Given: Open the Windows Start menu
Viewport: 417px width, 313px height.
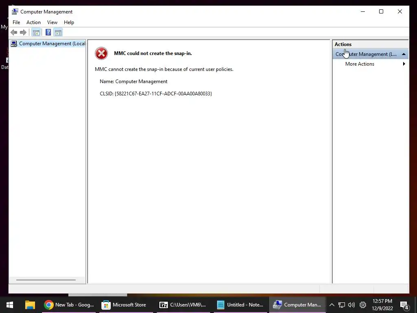Looking at the screenshot, I should [x=10, y=305].
